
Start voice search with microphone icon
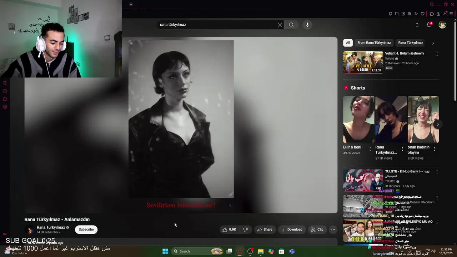(x=307, y=25)
